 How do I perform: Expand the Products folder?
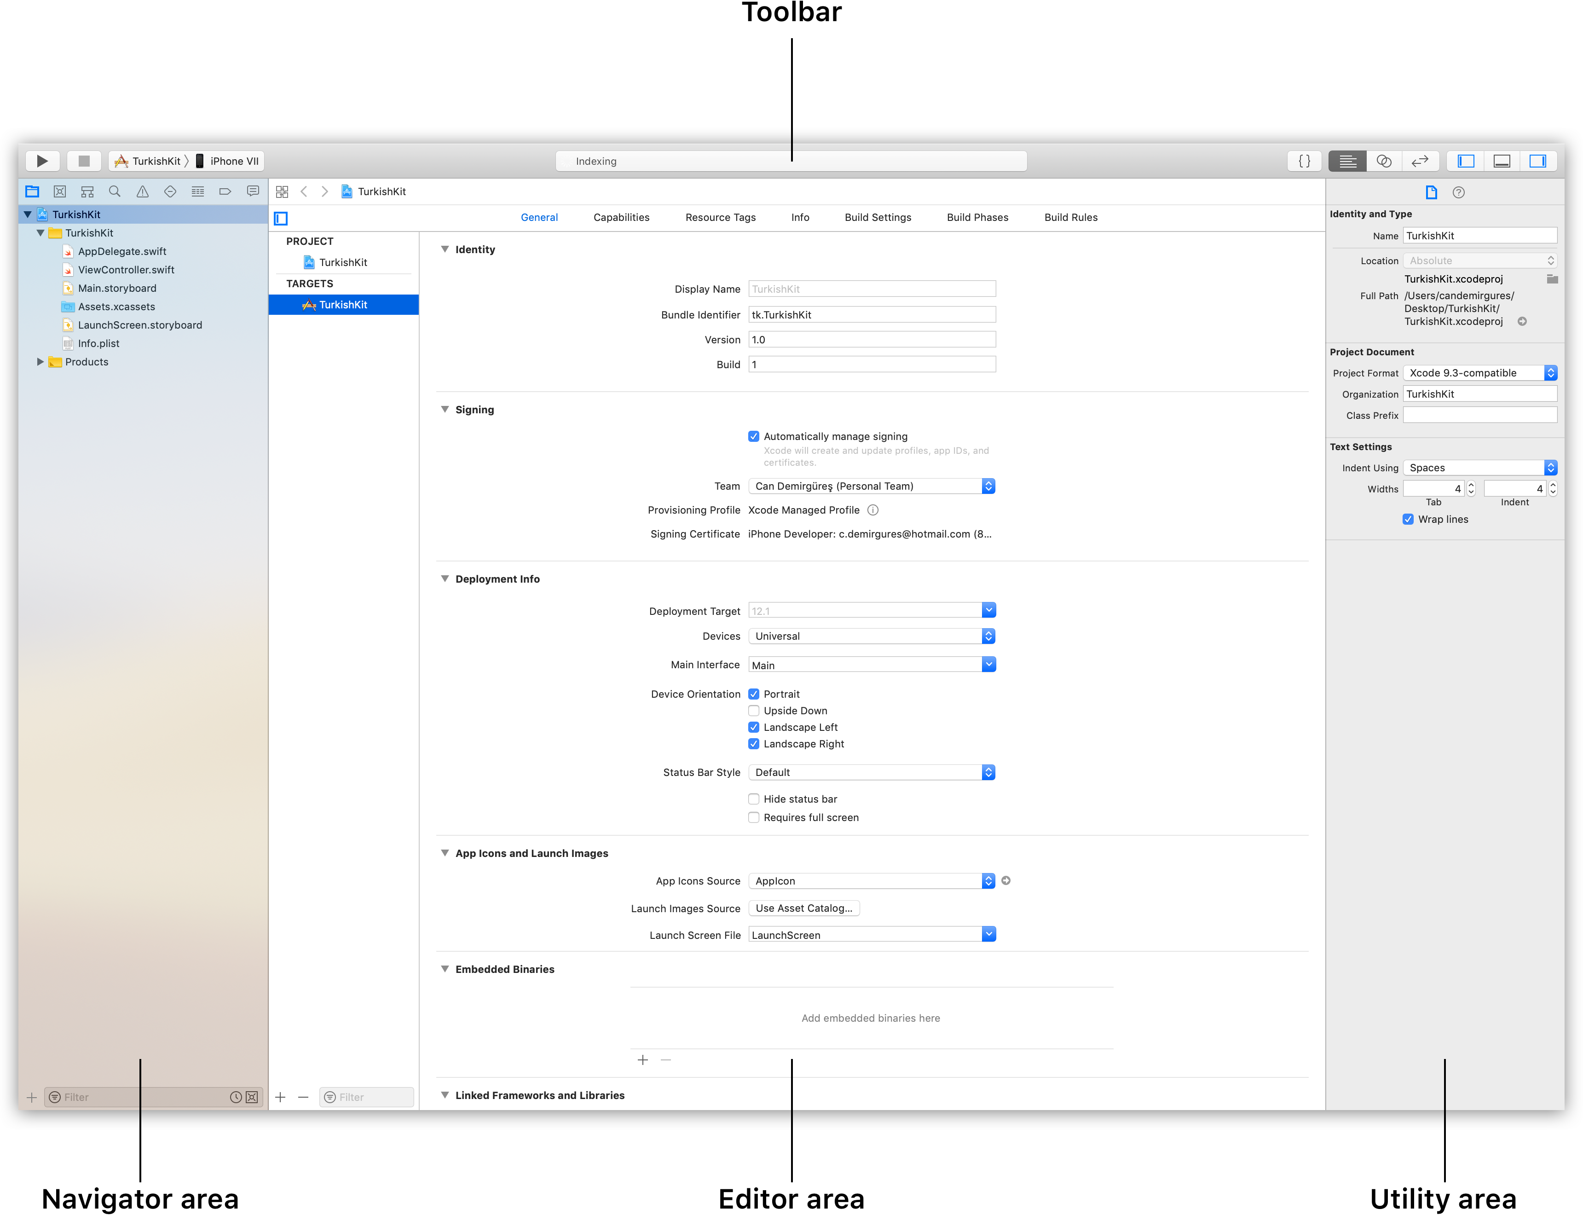pos(40,362)
